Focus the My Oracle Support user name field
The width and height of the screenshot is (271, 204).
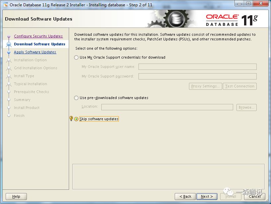[x=198, y=67]
